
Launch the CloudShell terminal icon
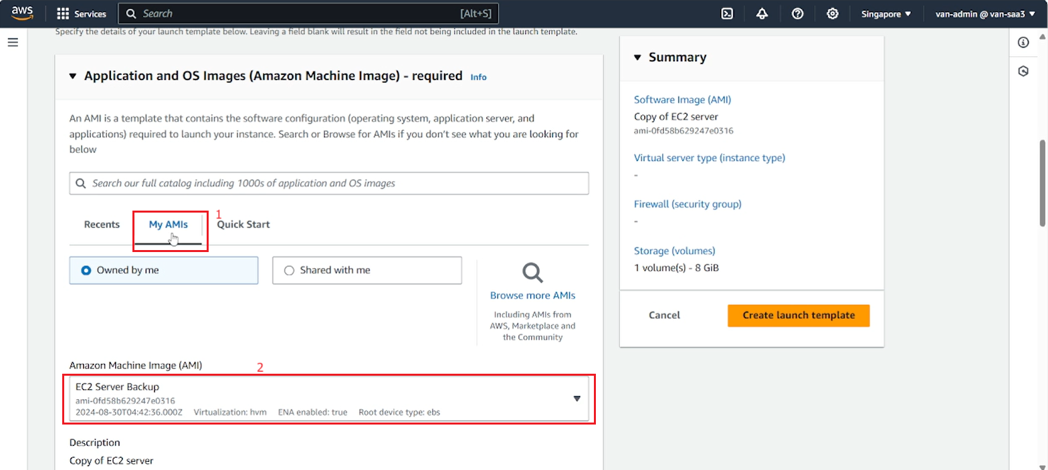(x=727, y=13)
